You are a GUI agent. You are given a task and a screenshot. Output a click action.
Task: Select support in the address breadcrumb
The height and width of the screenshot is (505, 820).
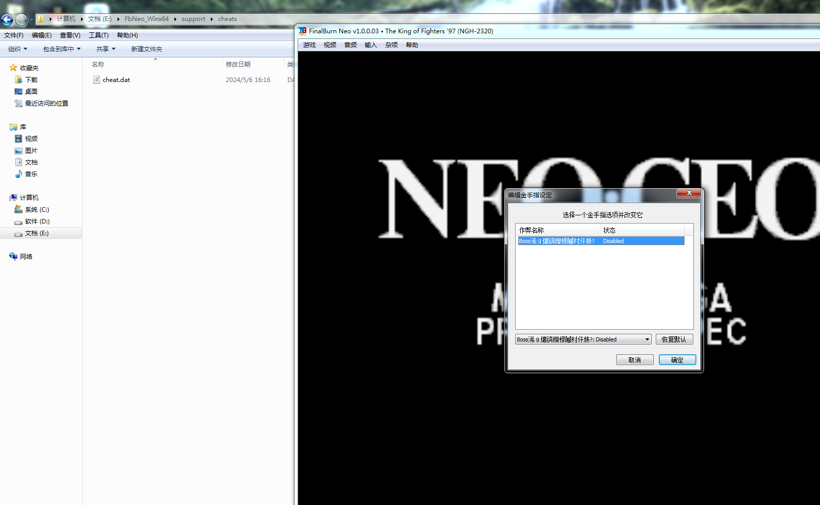(x=193, y=19)
